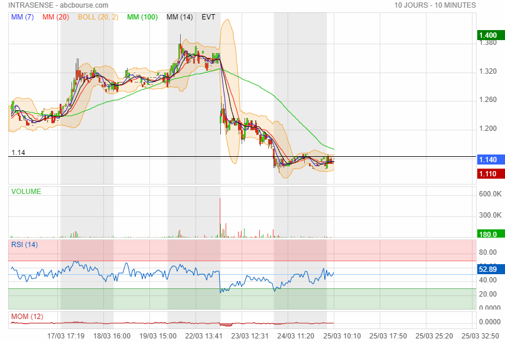Click the 25/03 25:20 time label
Viewport: 505px width, 342px height.
(434, 336)
